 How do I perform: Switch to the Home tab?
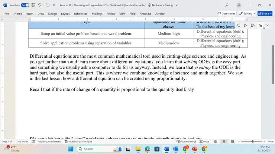18,14
